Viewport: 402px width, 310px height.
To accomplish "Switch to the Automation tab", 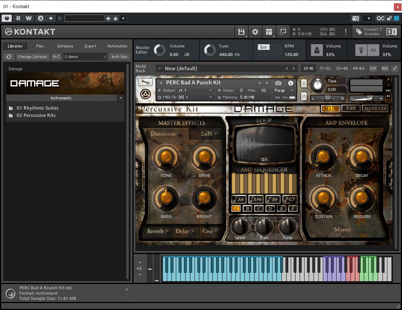I will [117, 46].
